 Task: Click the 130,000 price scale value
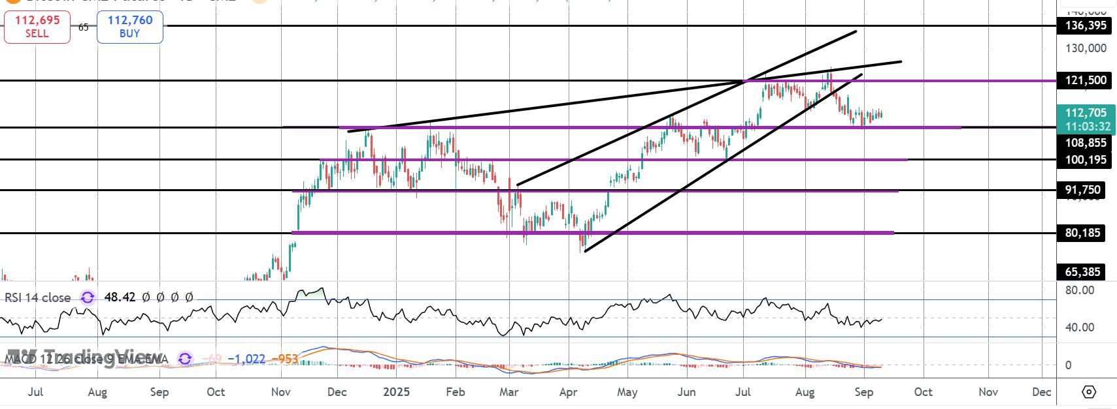tap(1086, 48)
